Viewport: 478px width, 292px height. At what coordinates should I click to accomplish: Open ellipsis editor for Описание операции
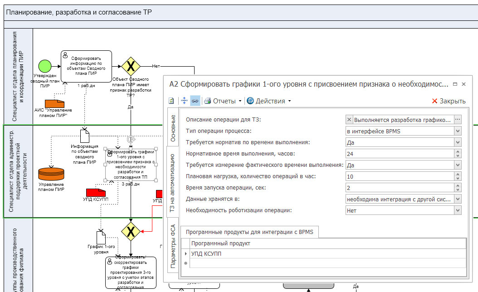pyautogui.click(x=458, y=120)
